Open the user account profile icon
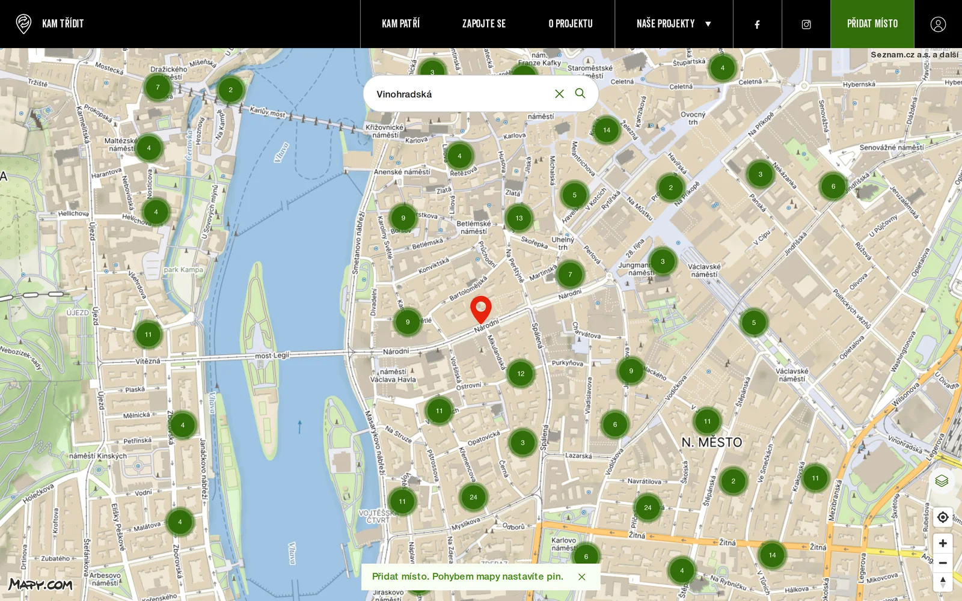 [938, 24]
